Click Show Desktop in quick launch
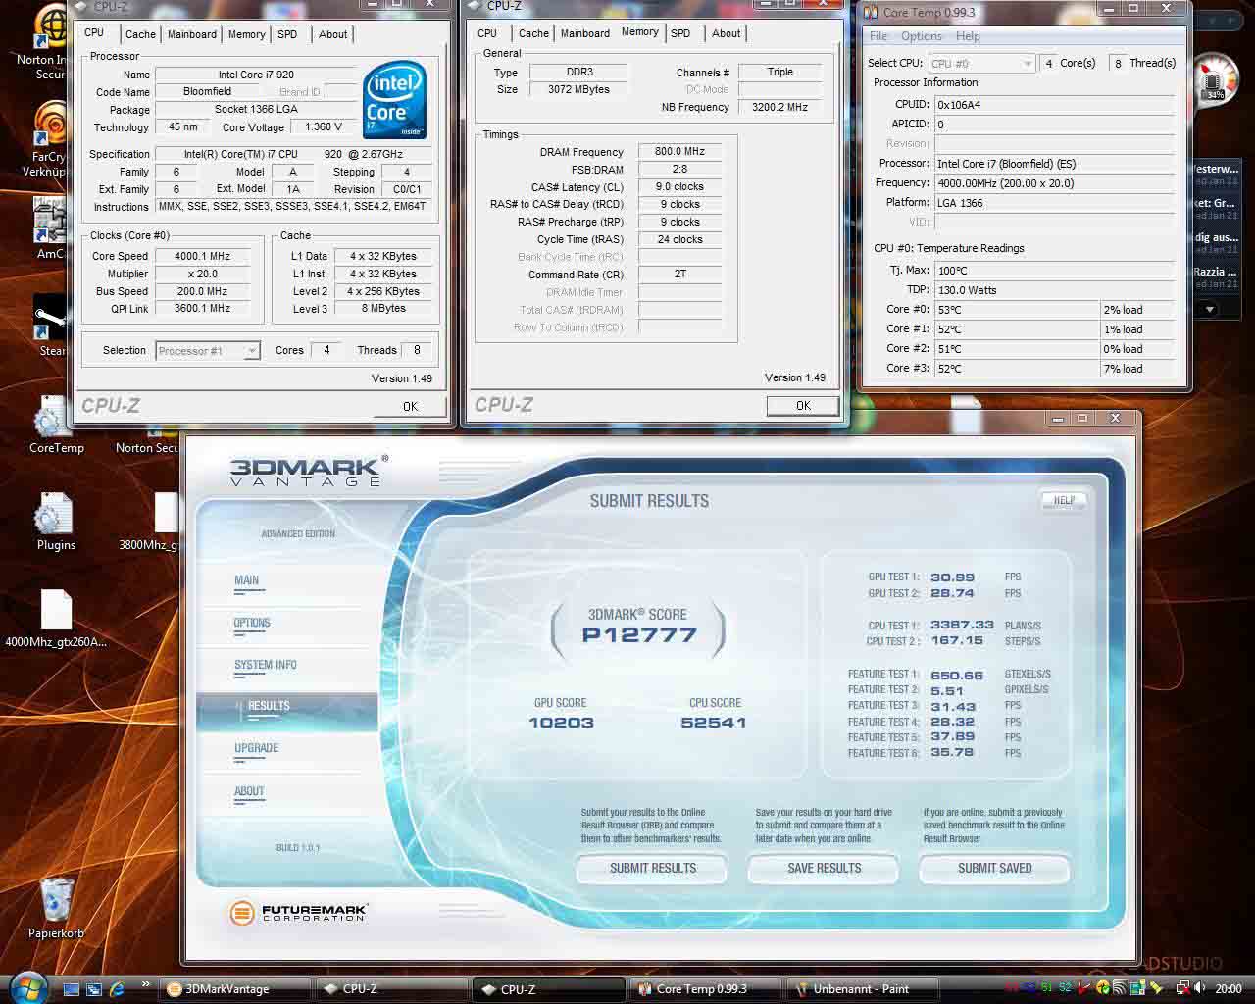 pyautogui.click(x=71, y=989)
